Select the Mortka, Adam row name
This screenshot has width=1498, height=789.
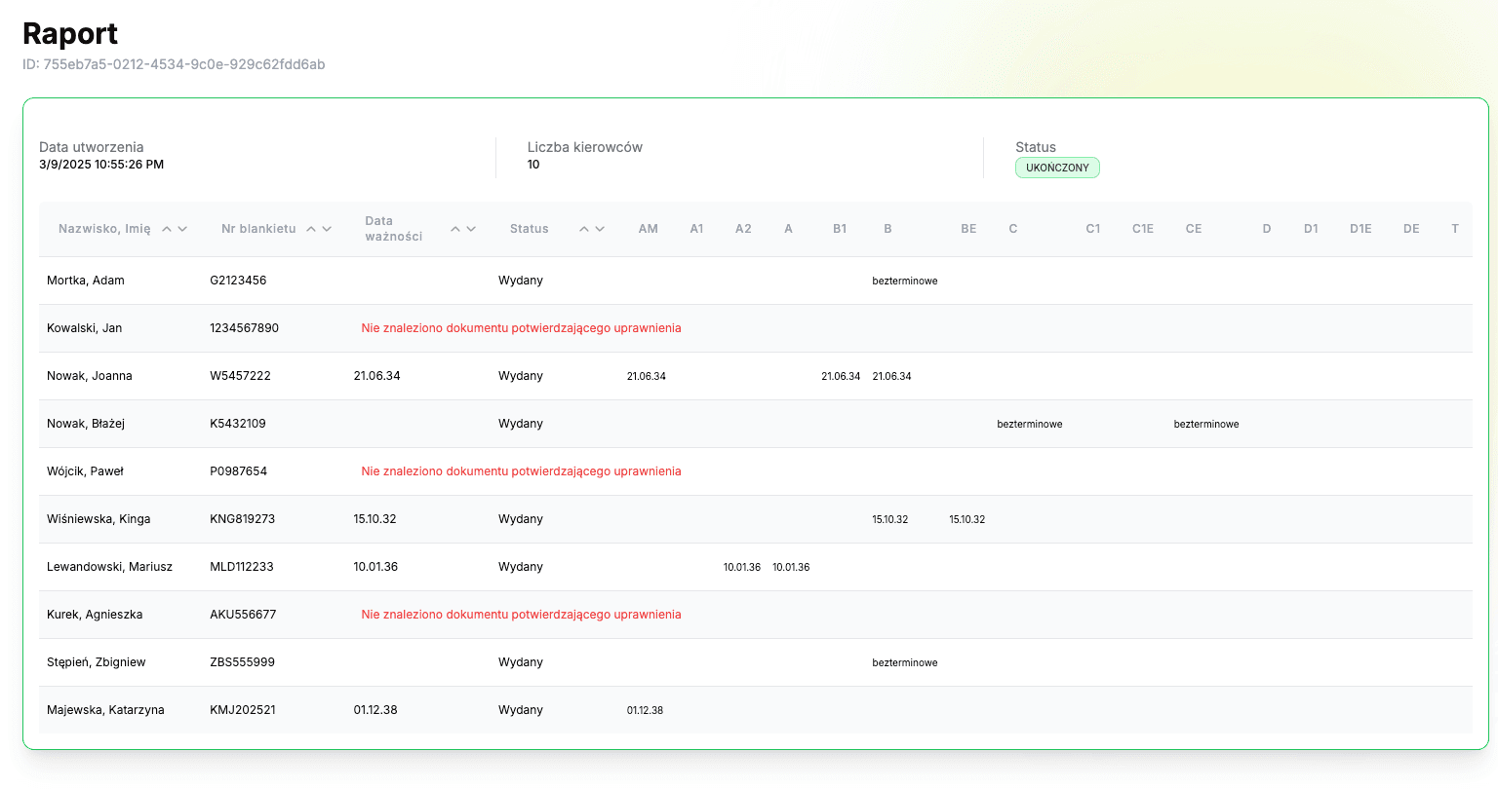[x=86, y=281]
